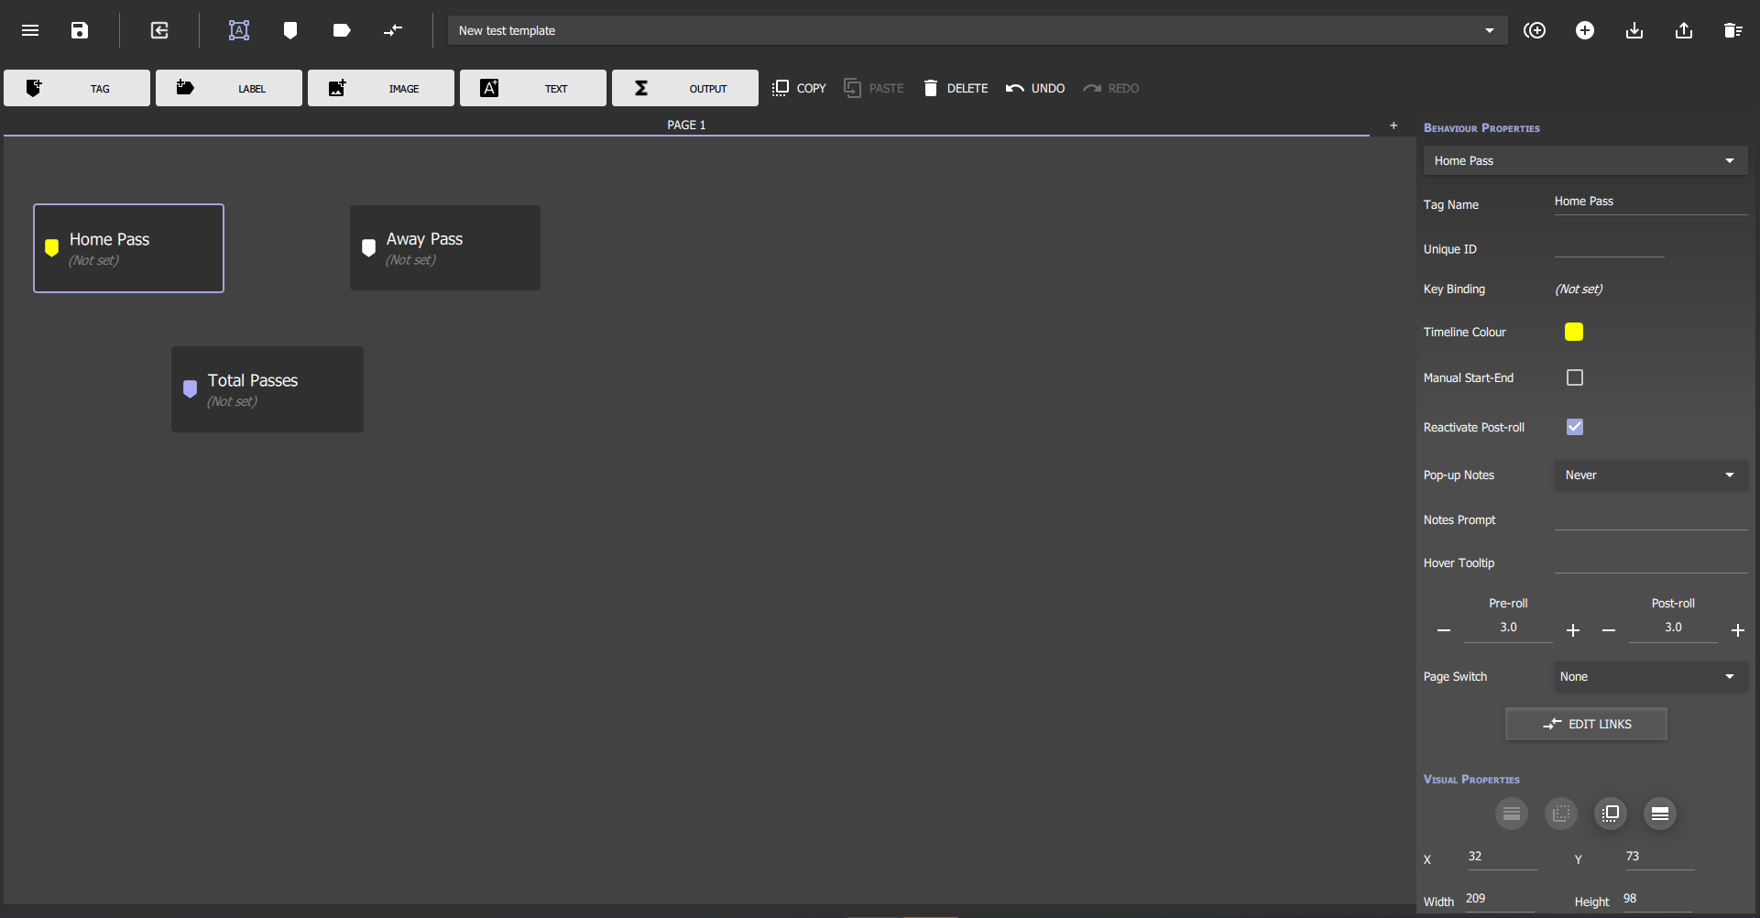Click the yellow tag icon on Home Pass

coord(52,247)
